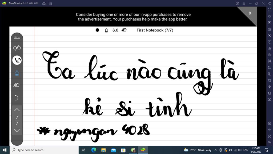This screenshot has height=154, width=273.
Task: Click the advertisement message text
Action: (133, 17)
